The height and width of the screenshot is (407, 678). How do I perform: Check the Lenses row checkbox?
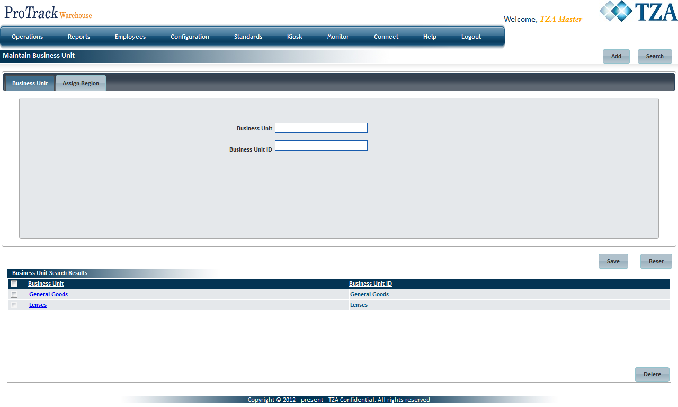point(14,305)
